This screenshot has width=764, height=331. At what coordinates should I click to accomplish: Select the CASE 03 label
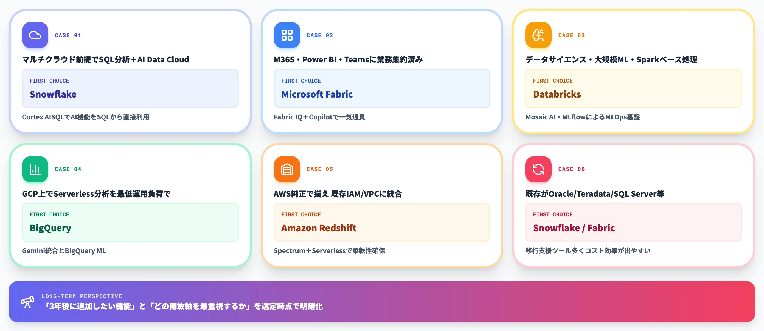[x=572, y=35]
